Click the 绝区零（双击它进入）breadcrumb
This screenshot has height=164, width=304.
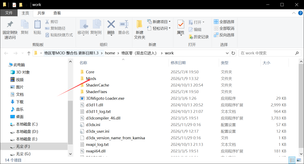pyautogui.click(x=139, y=53)
